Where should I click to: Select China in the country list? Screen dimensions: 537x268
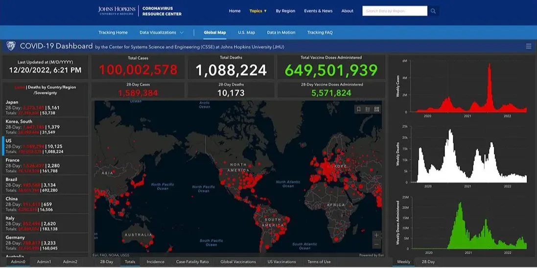(45, 204)
